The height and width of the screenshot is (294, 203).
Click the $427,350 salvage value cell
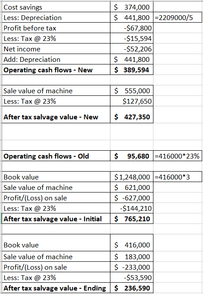point(132,115)
